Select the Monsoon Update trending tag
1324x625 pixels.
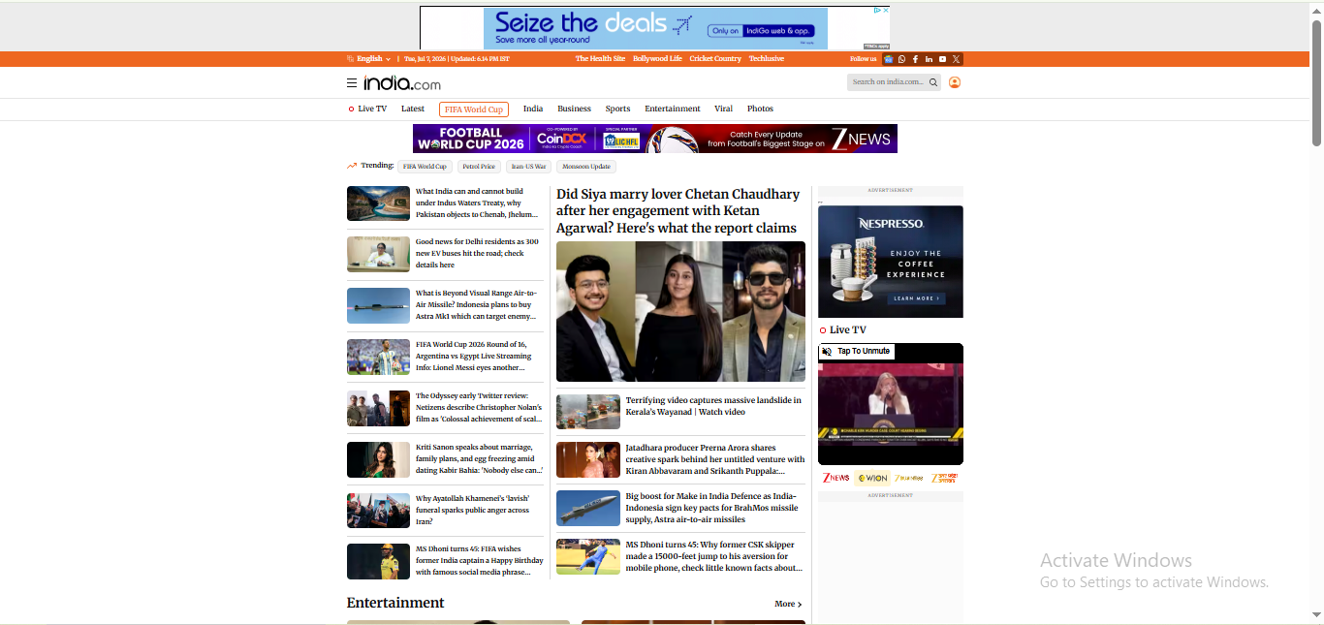coord(586,167)
